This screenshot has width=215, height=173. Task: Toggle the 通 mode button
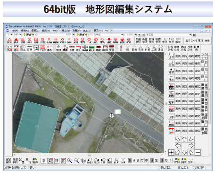[152, 161]
